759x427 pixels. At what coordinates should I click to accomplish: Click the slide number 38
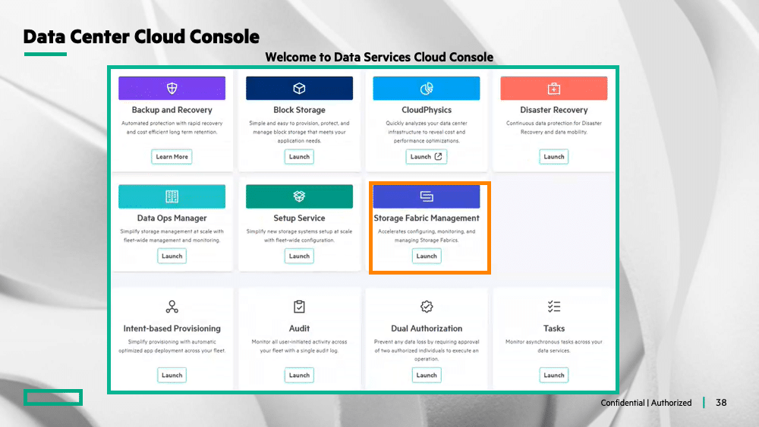[721, 402]
